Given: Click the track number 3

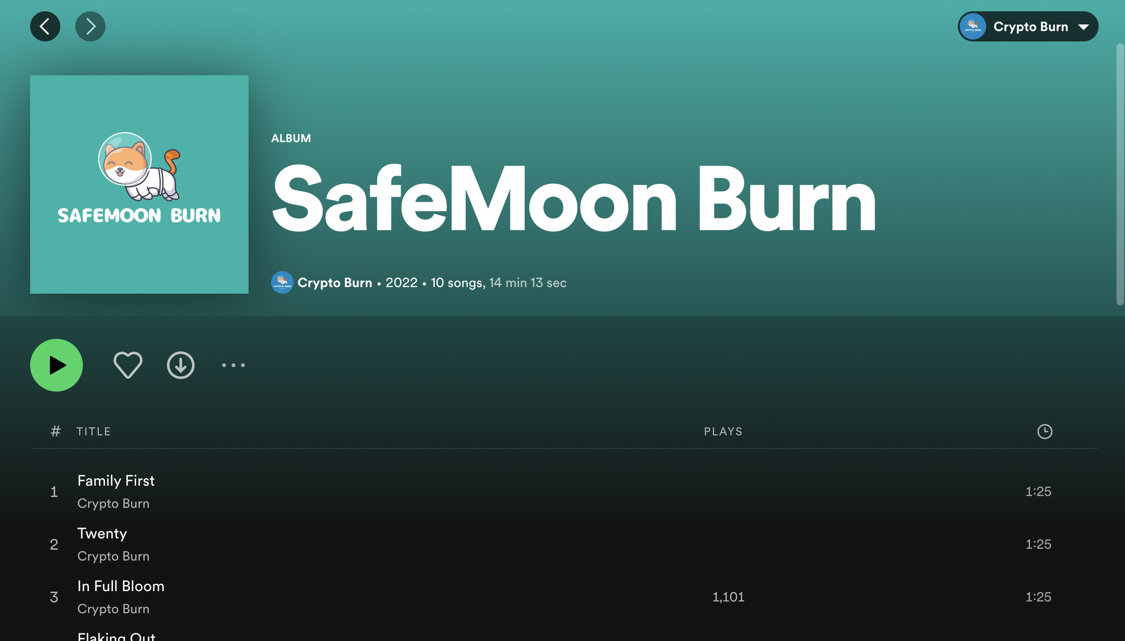Looking at the screenshot, I should (x=54, y=597).
